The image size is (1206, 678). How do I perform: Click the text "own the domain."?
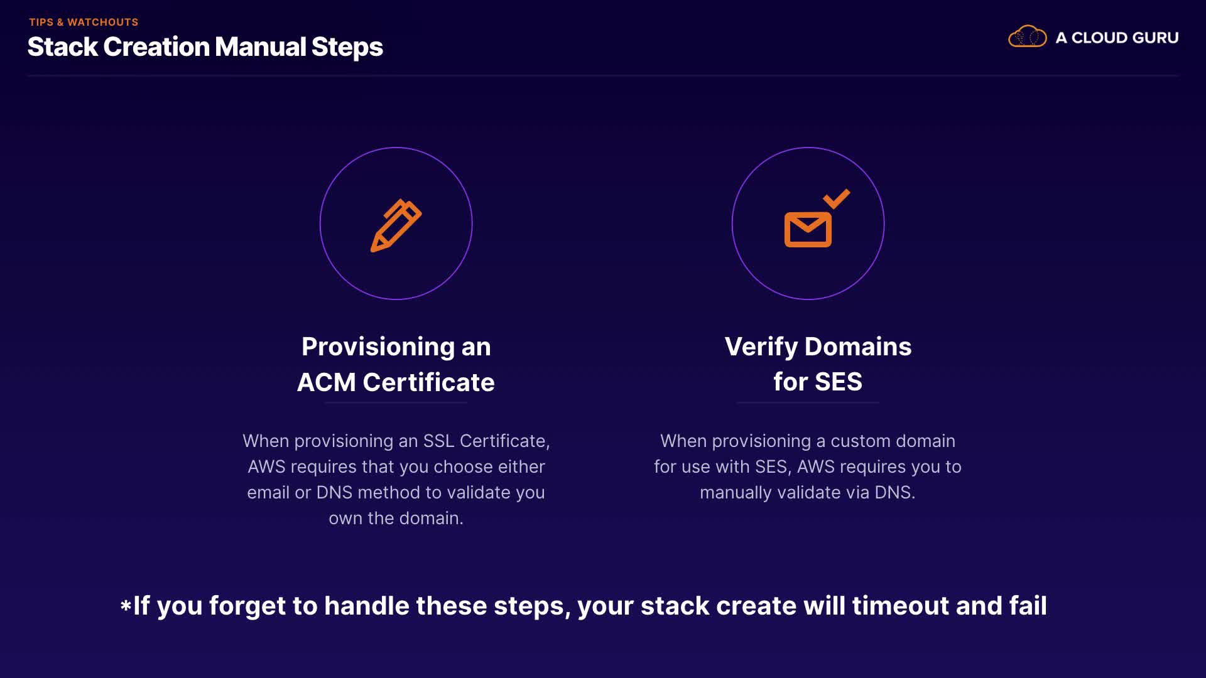(x=396, y=519)
